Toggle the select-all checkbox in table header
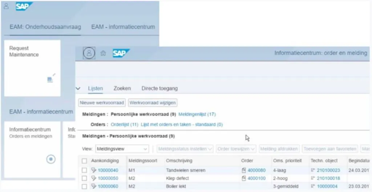 click(84, 161)
